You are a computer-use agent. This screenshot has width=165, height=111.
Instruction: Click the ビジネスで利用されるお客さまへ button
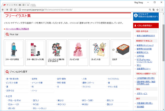[x=146, y=16]
